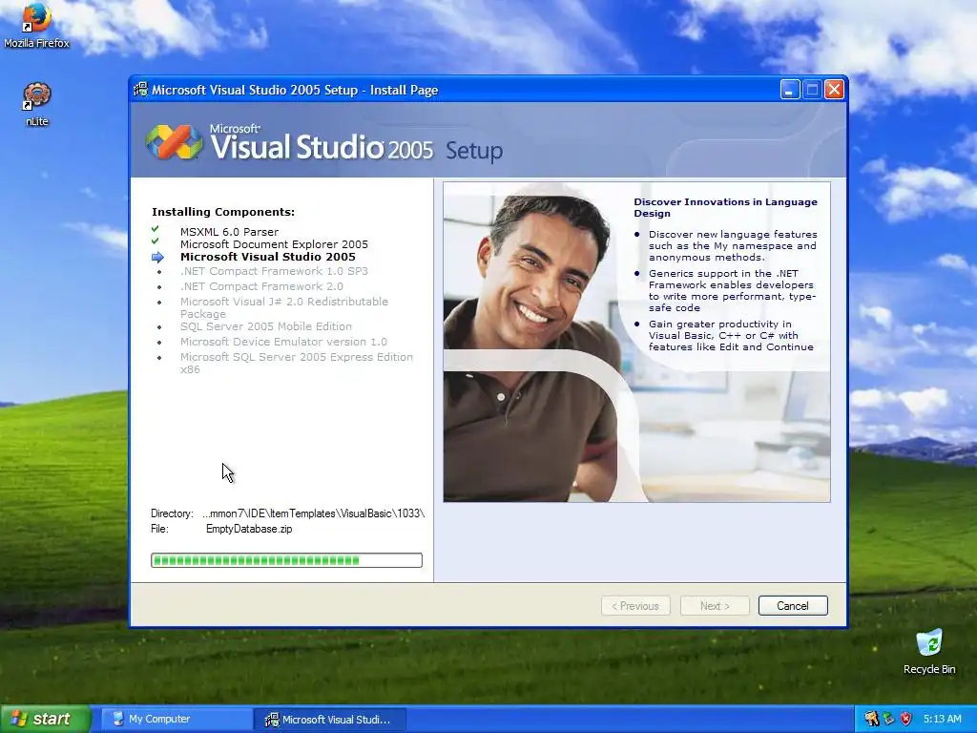Viewport: 977px width, 733px height.
Task: Click the Microsoft Document Explorer 2005 entry
Action: (274, 244)
